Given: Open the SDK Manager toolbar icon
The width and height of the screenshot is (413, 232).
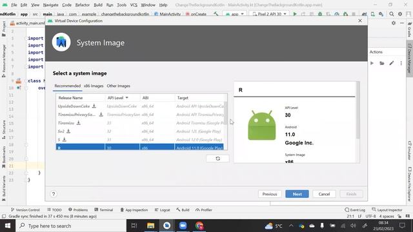Looking at the screenshot, I should (x=381, y=14).
